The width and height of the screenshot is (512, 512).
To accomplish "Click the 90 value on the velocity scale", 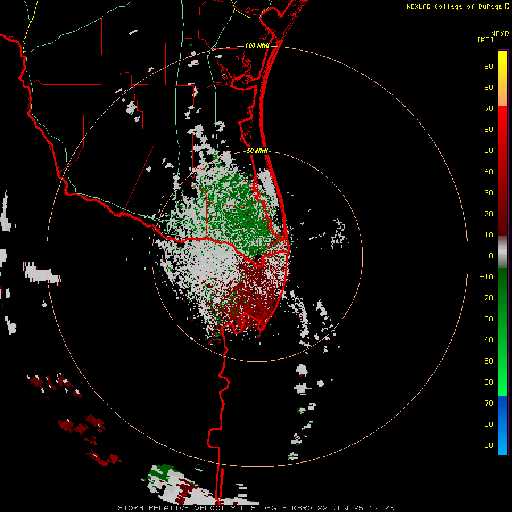I will [x=489, y=67].
